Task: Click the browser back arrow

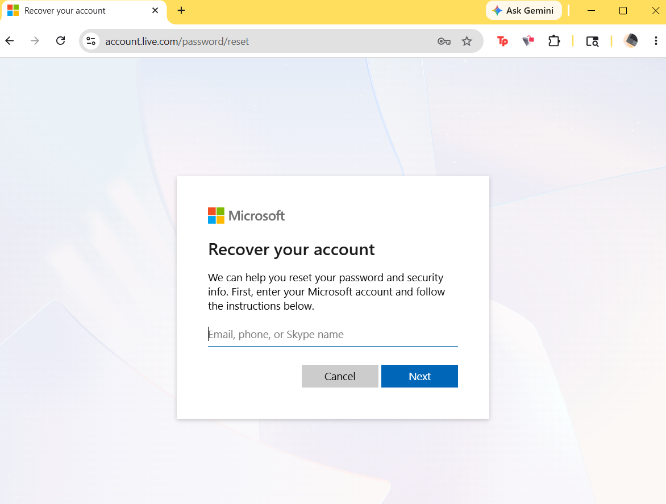Action: coord(10,41)
